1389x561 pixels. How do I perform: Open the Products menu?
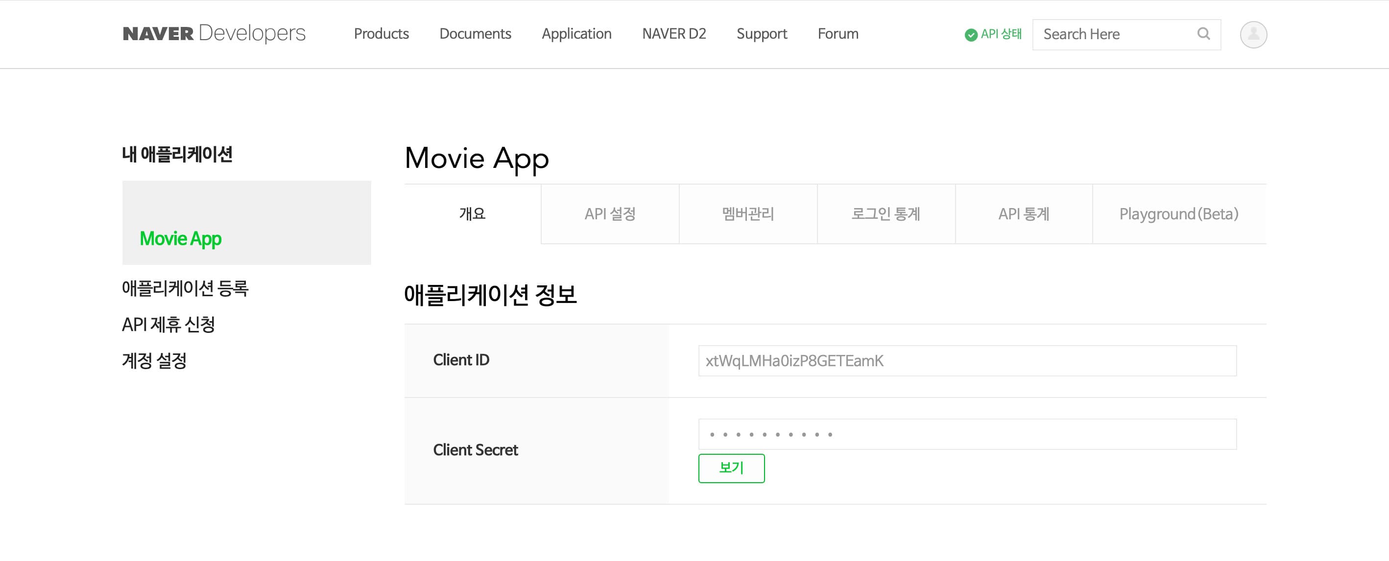[x=381, y=34]
